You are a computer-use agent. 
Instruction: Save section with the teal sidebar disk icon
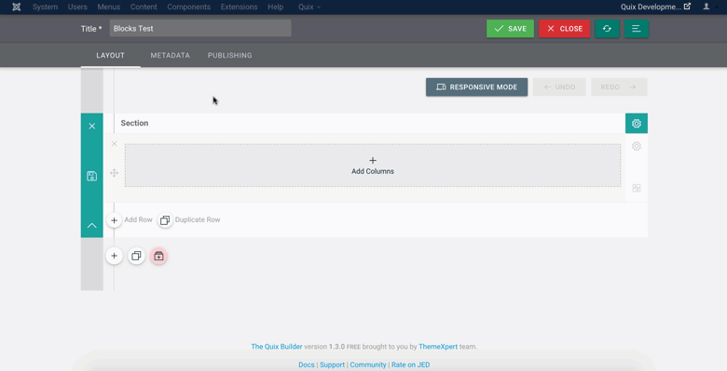pos(91,176)
